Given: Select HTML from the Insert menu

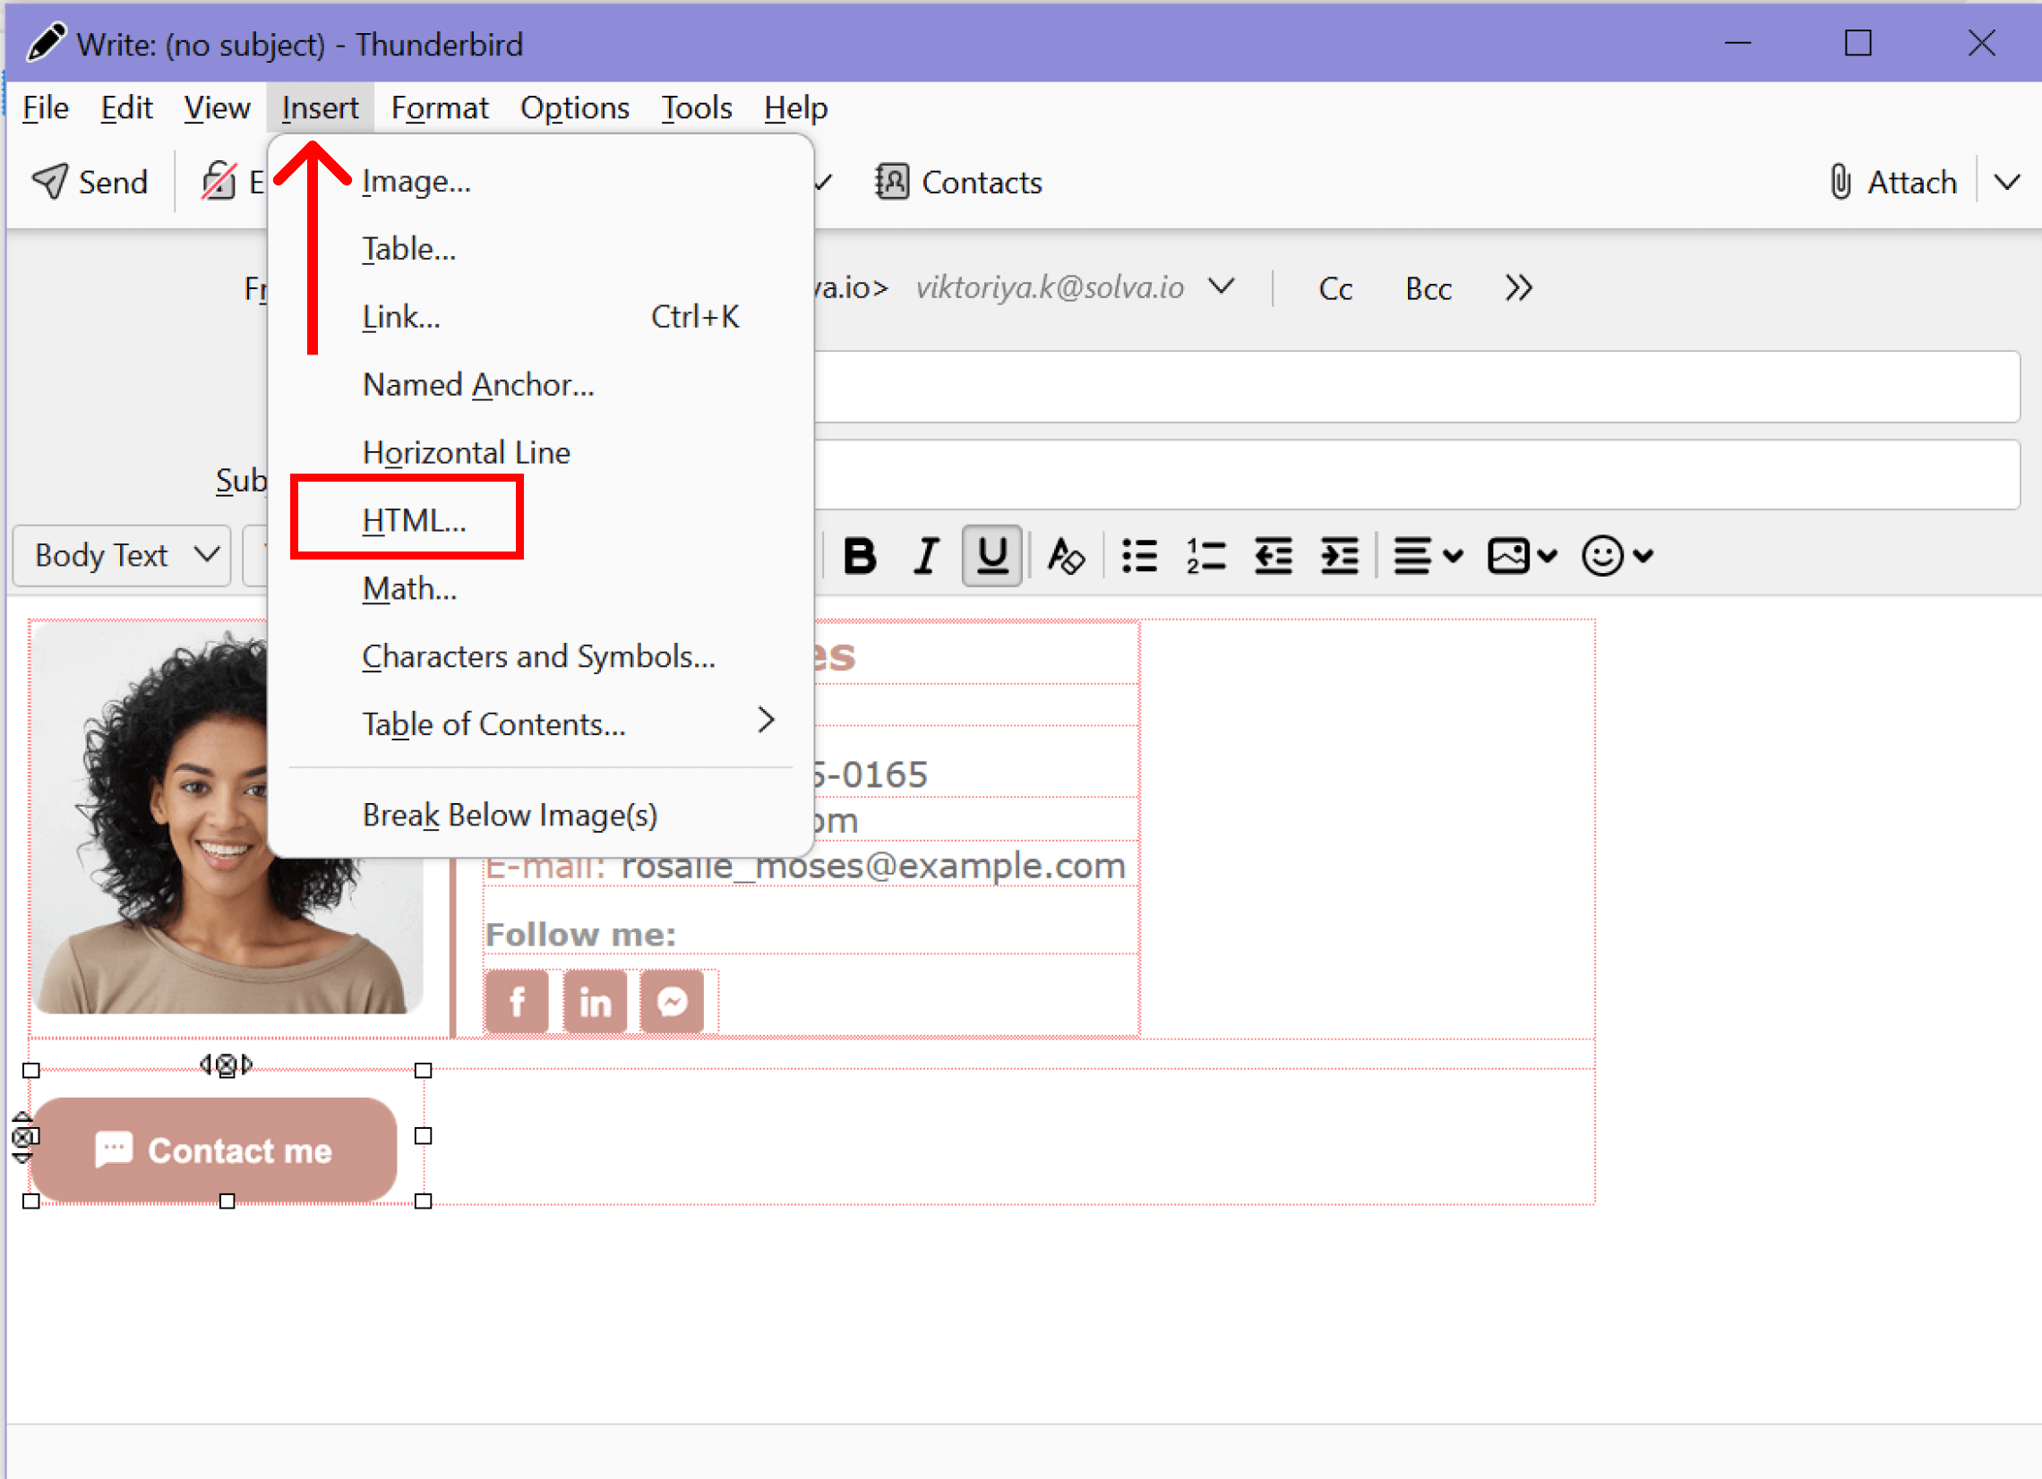Looking at the screenshot, I should 412,519.
